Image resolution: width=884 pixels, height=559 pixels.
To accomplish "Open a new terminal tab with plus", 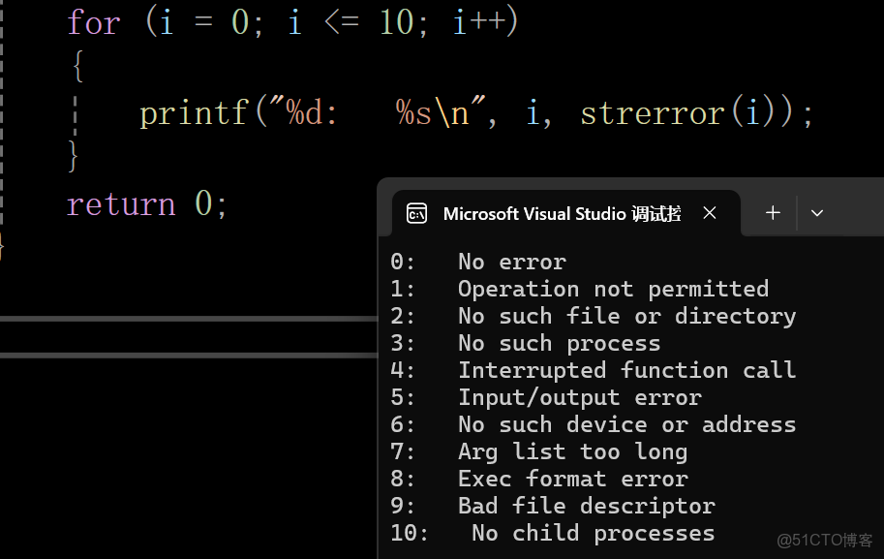I will click(x=773, y=213).
